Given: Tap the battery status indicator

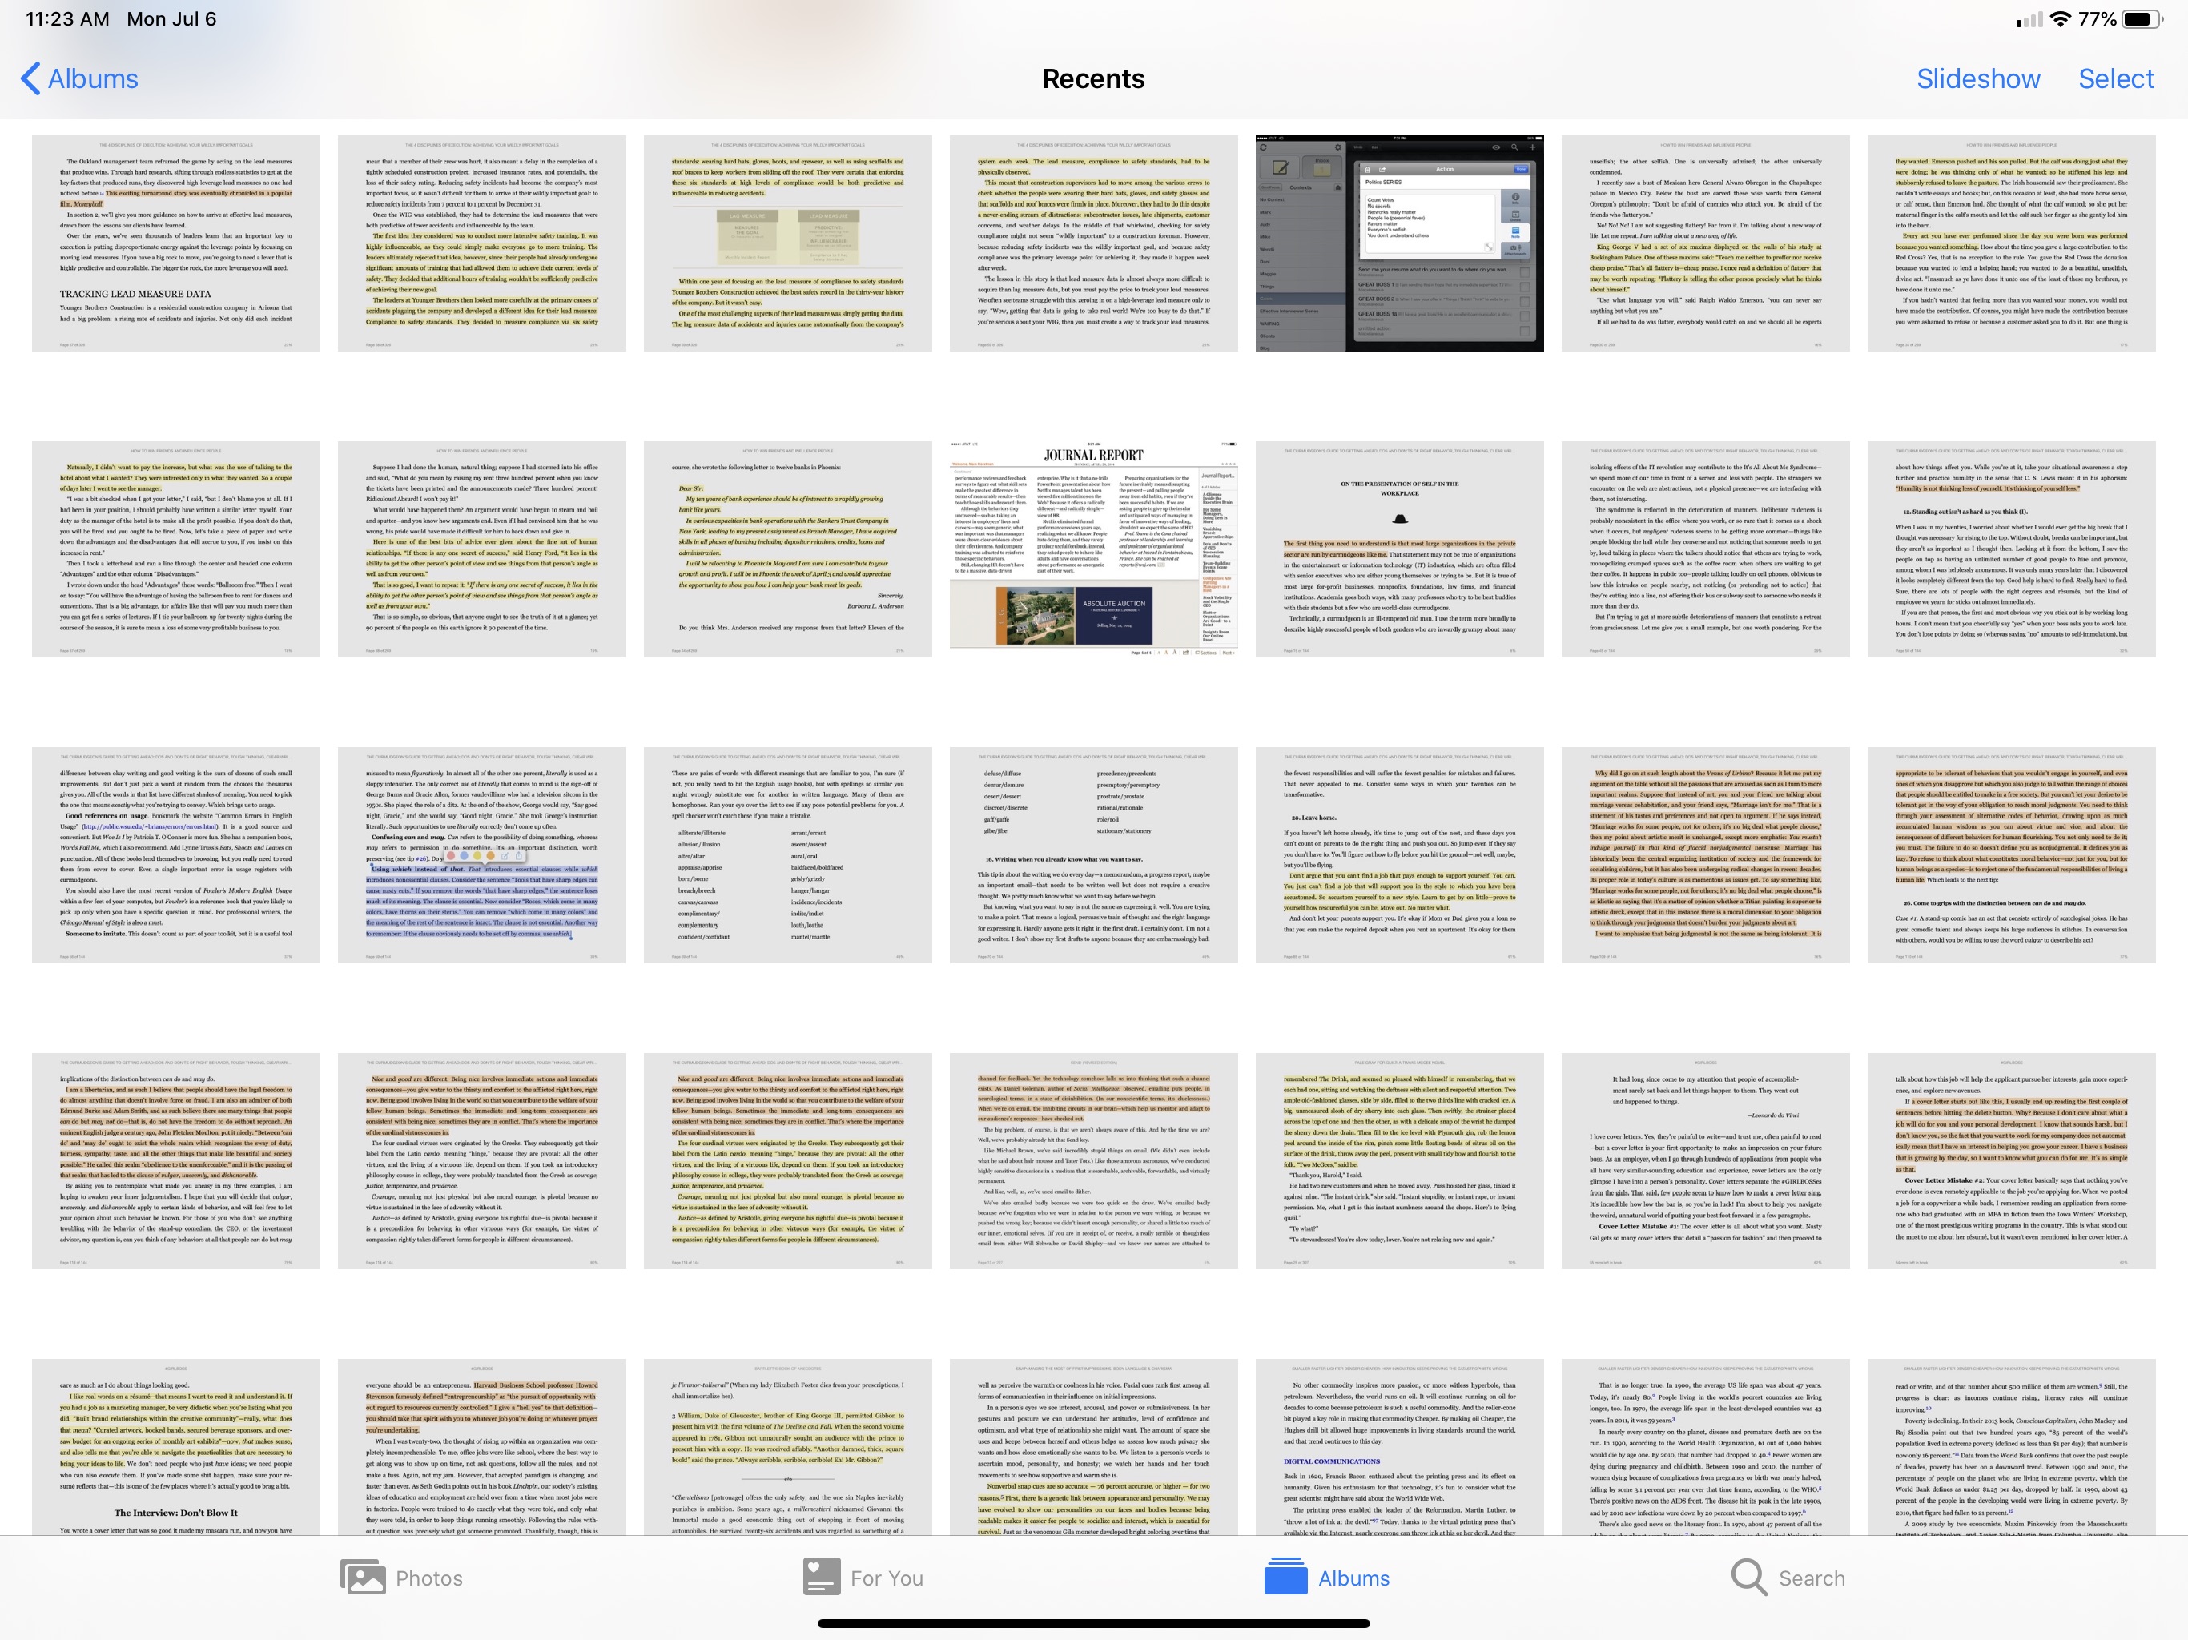Looking at the screenshot, I should click(2142, 18).
